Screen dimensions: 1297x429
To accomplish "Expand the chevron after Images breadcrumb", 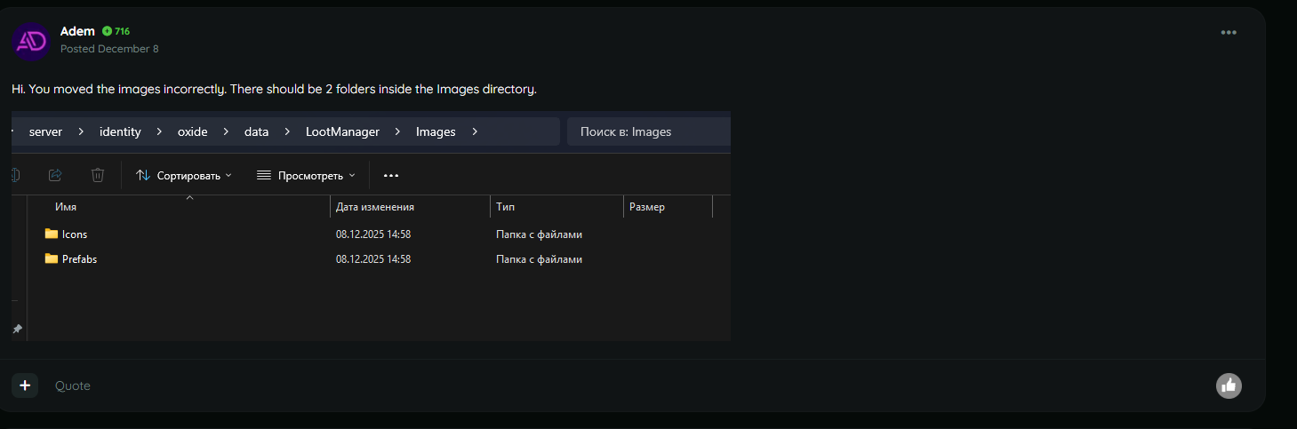I will point(475,131).
